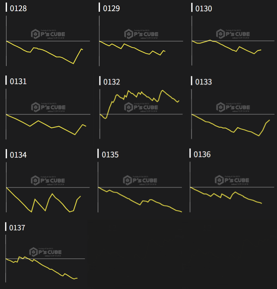This screenshot has height=289, width=277.
Task: Click the 0130 label at top right
Action: (204, 9)
